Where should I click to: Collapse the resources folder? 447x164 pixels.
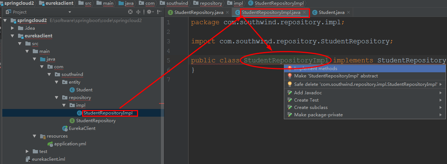pos(35,136)
